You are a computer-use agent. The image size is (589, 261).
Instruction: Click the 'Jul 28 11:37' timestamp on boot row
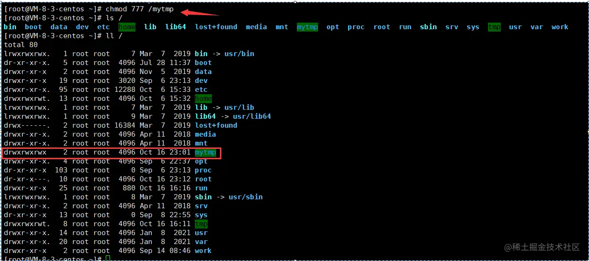(x=165, y=63)
